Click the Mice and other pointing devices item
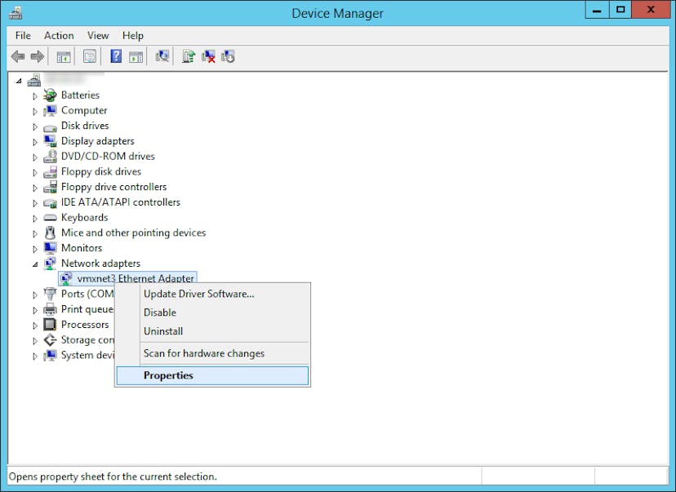Image resolution: width=676 pixels, height=492 pixels. coord(133,233)
